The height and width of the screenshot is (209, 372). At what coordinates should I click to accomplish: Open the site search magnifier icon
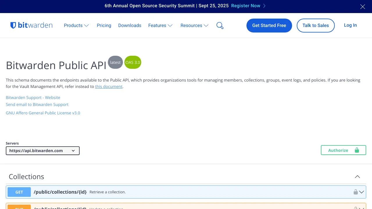[x=220, y=26]
